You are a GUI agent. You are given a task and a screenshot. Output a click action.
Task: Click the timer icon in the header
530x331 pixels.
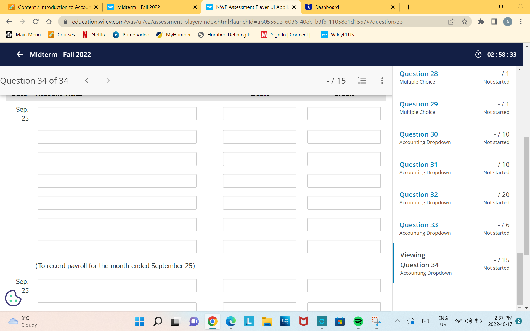[478, 54]
